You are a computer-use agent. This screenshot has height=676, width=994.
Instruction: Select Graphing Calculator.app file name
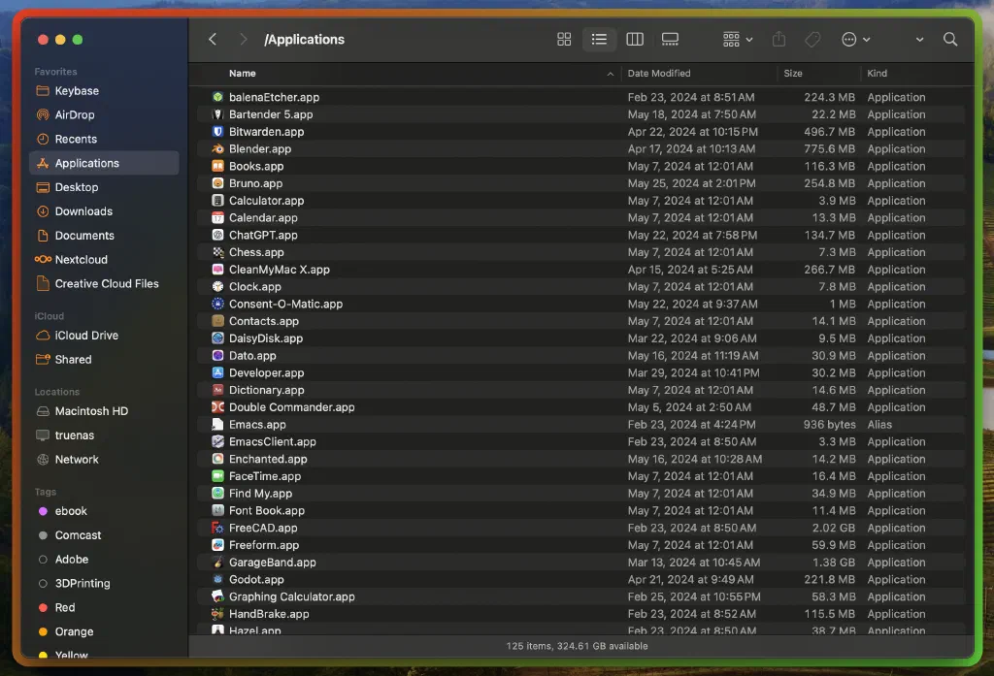291,596
